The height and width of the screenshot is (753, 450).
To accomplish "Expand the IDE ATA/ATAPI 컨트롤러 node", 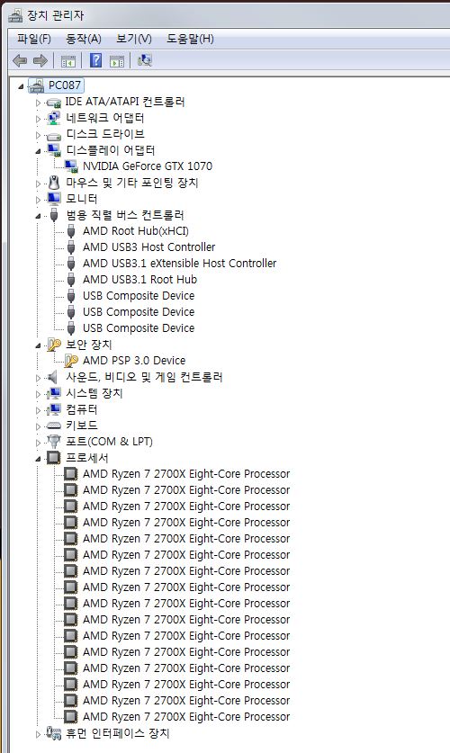I will [38, 103].
